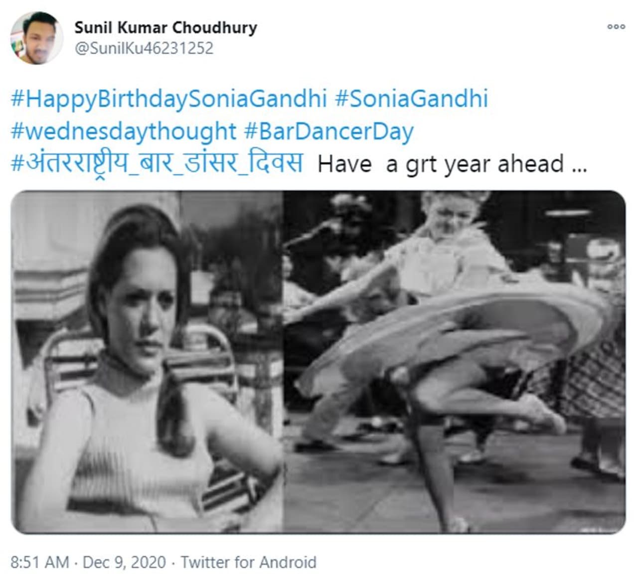This screenshot has height=587, width=638.
Task: Click the dancer's head in the right photo
Action: tap(446, 210)
